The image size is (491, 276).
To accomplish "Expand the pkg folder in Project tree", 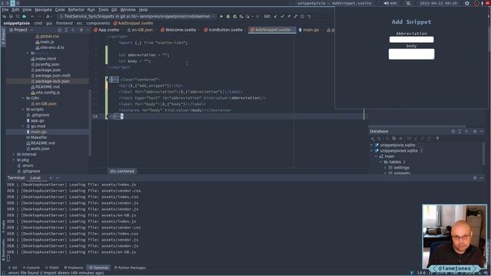I will (x=14, y=160).
